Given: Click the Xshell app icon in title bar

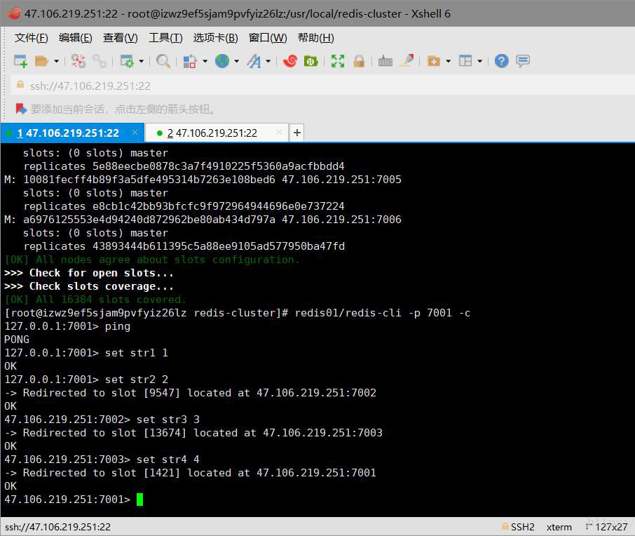Looking at the screenshot, I should [x=13, y=13].
